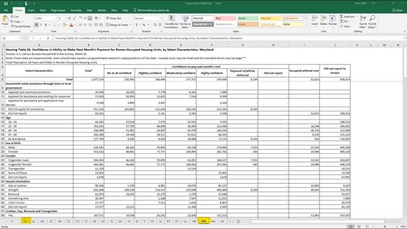Expand the cell styles gallery
This screenshot has height=229, width=407.
(x=306, y=25)
